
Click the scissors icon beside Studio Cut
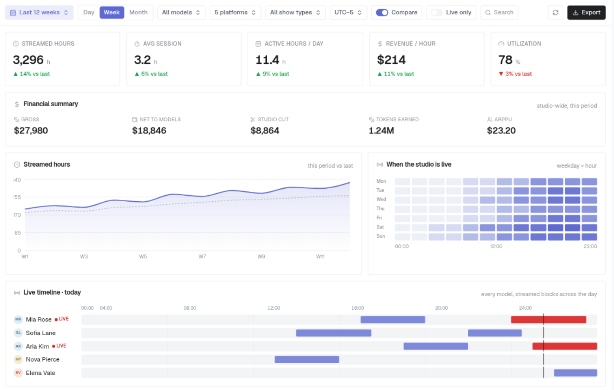[x=253, y=120]
